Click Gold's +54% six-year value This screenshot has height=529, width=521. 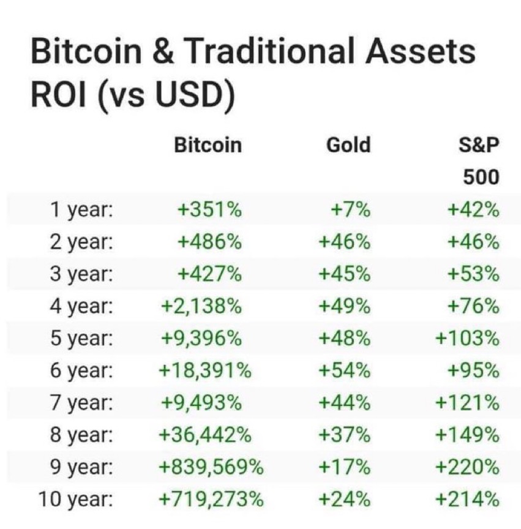pyautogui.click(x=345, y=370)
